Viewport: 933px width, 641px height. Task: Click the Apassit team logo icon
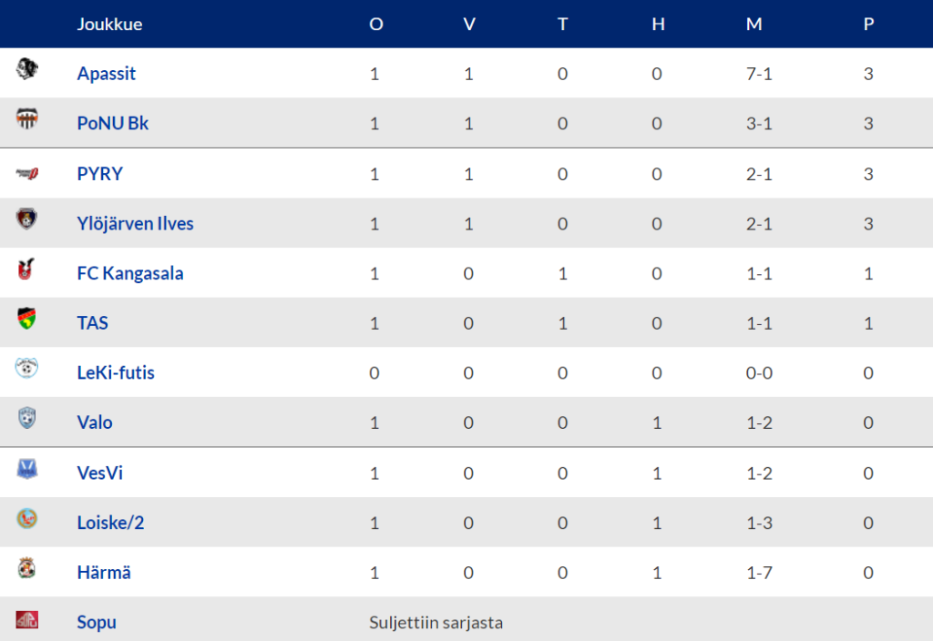point(26,69)
